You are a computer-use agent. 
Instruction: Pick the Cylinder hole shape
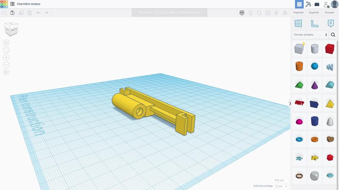pos(314,49)
